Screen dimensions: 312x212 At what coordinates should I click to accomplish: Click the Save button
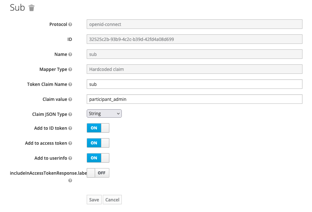coord(94,200)
